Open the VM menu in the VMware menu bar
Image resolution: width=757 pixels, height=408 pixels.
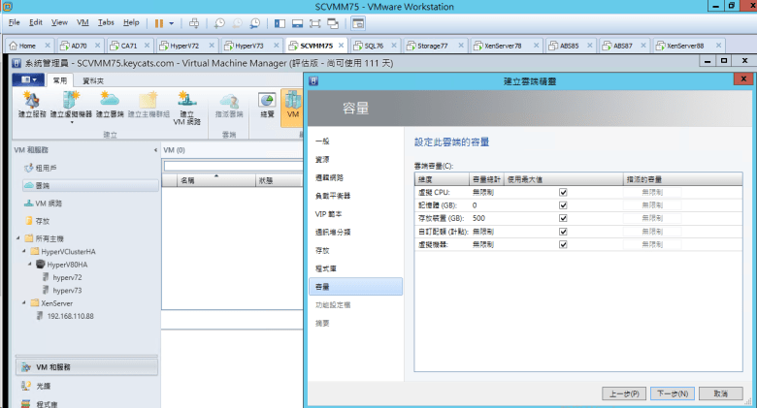click(x=82, y=21)
